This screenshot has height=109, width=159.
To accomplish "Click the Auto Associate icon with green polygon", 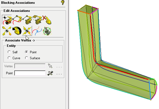I will pos(47,31).
